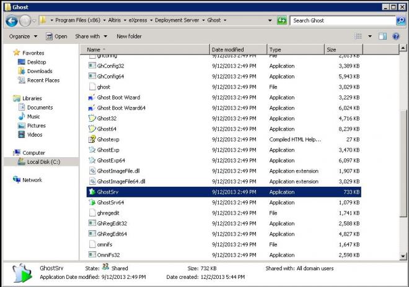The image size is (409, 287).
Task: Select the Ghostexp compiled help icon
Action: click(92, 139)
